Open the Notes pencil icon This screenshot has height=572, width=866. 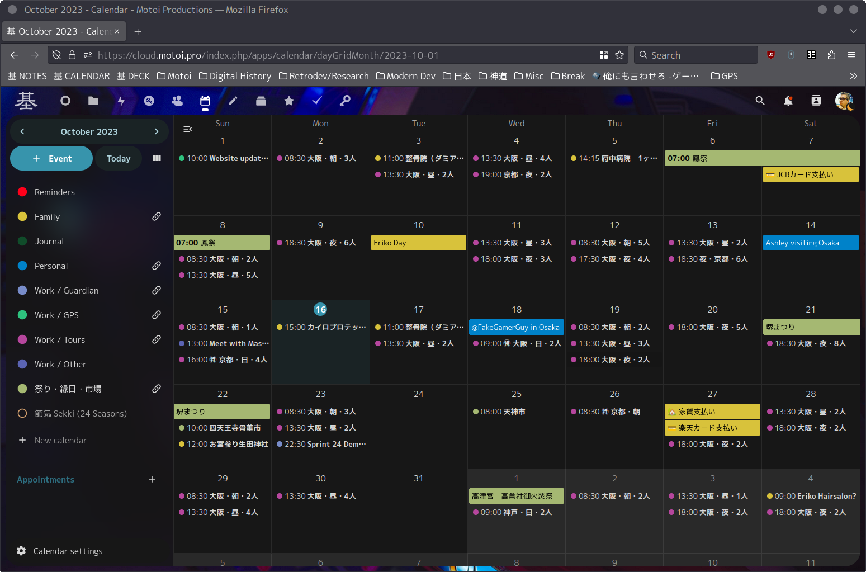233,101
